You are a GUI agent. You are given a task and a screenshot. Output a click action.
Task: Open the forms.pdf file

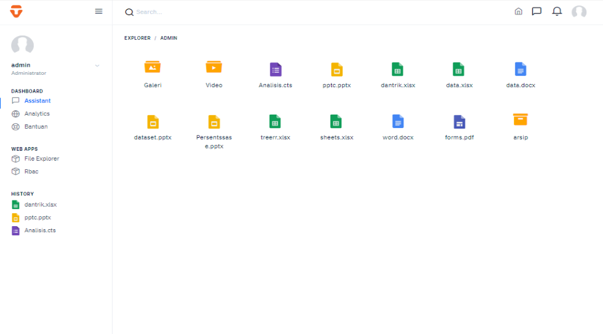click(x=459, y=121)
